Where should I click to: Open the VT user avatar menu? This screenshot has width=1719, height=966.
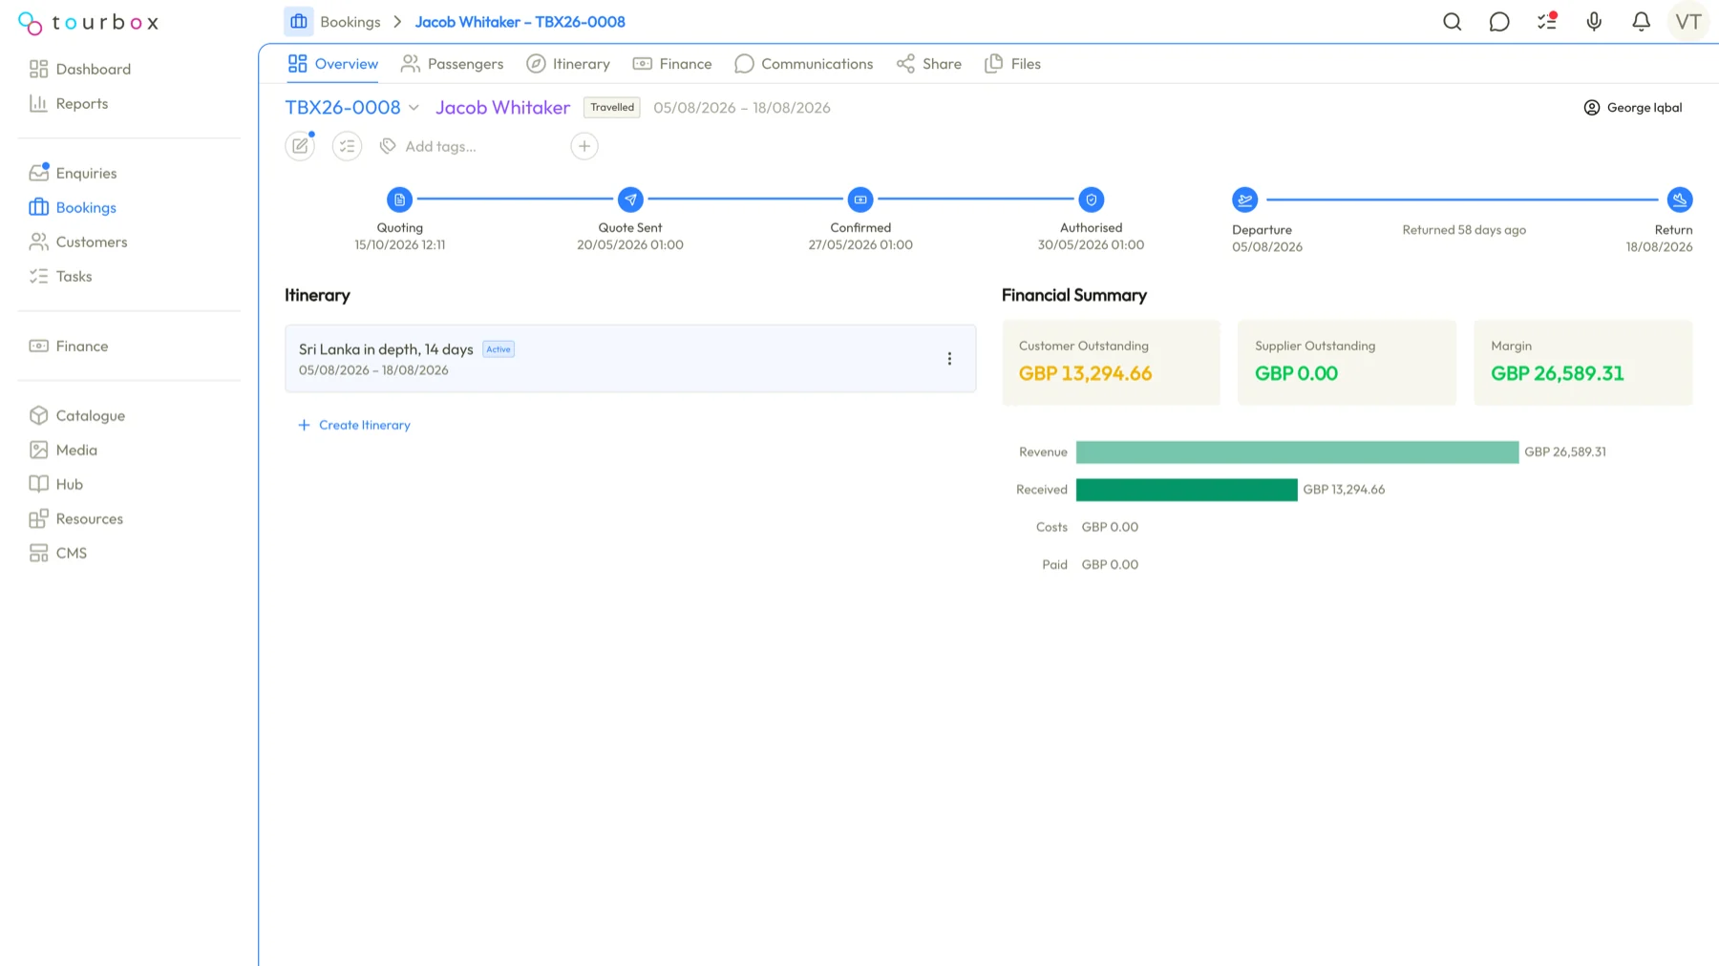tap(1687, 22)
